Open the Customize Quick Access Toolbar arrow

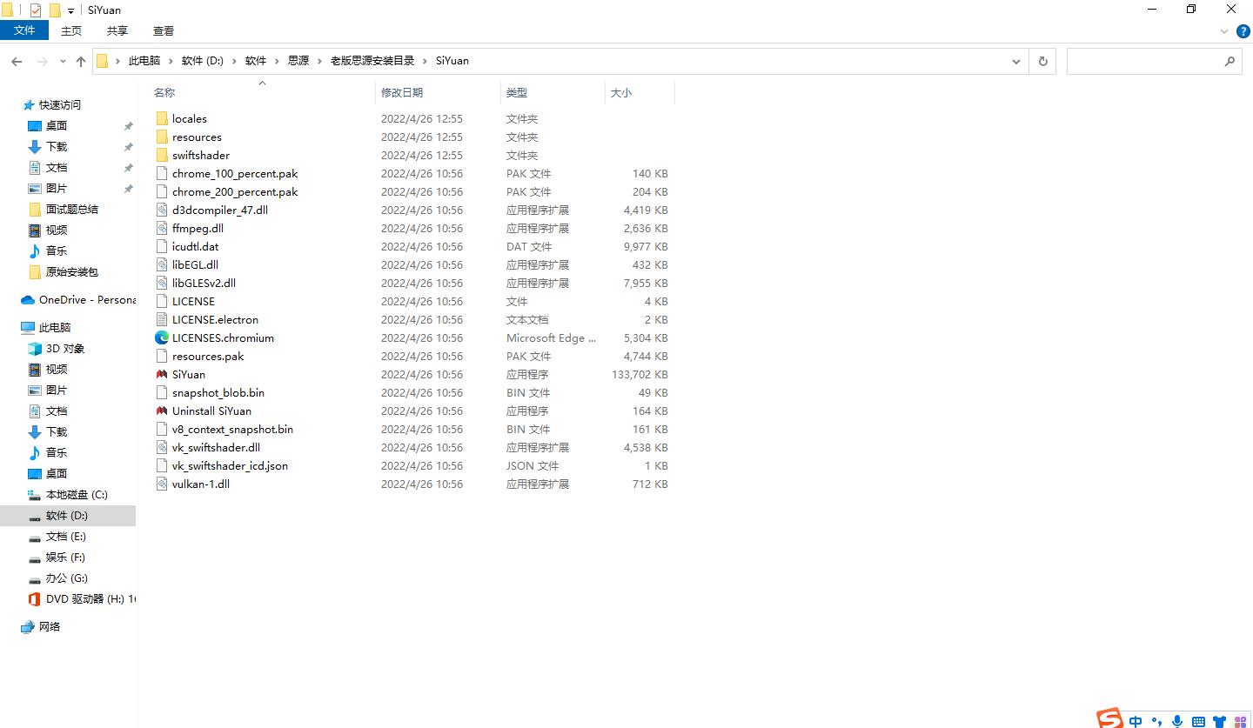[x=70, y=11]
